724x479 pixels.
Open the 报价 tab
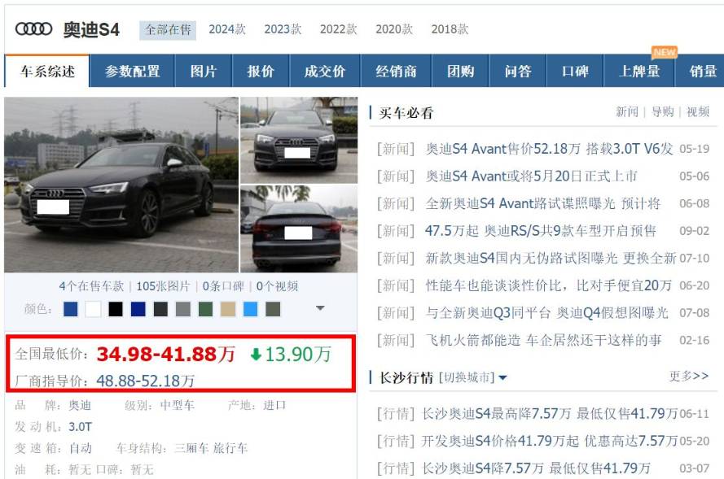pos(261,71)
